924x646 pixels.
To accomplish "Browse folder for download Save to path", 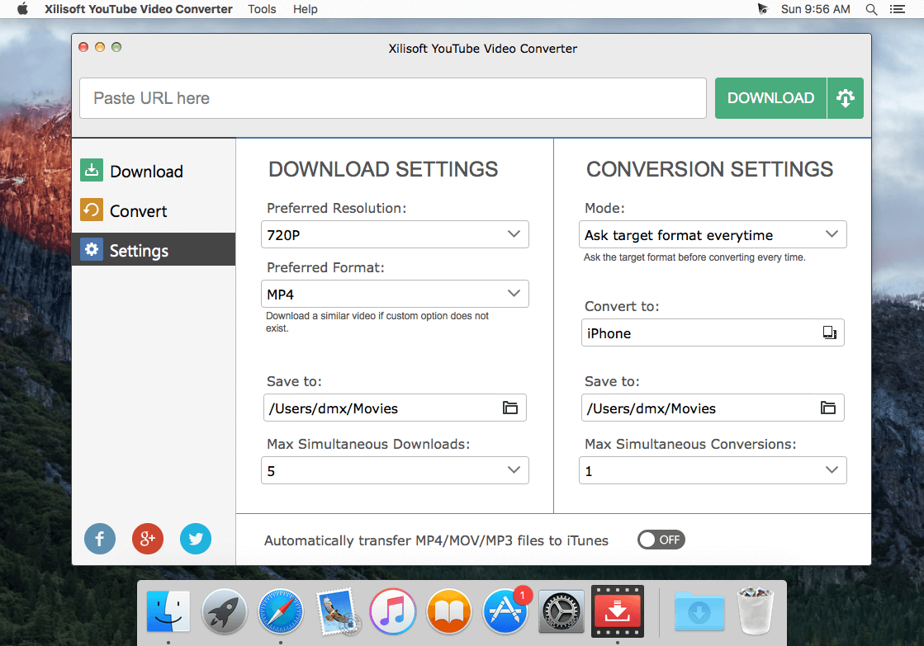I will click(x=510, y=408).
